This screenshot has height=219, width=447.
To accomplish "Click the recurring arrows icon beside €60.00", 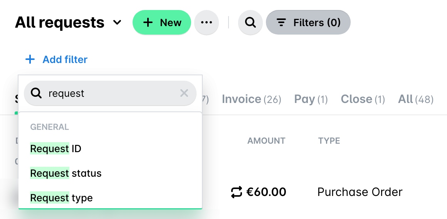I will (237, 192).
